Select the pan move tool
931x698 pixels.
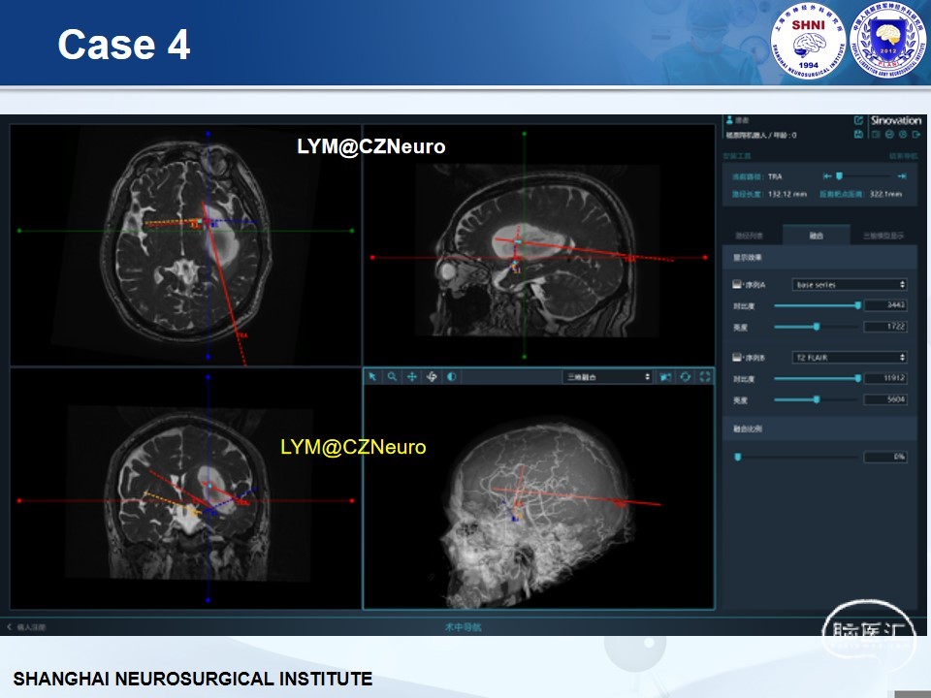click(x=412, y=376)
